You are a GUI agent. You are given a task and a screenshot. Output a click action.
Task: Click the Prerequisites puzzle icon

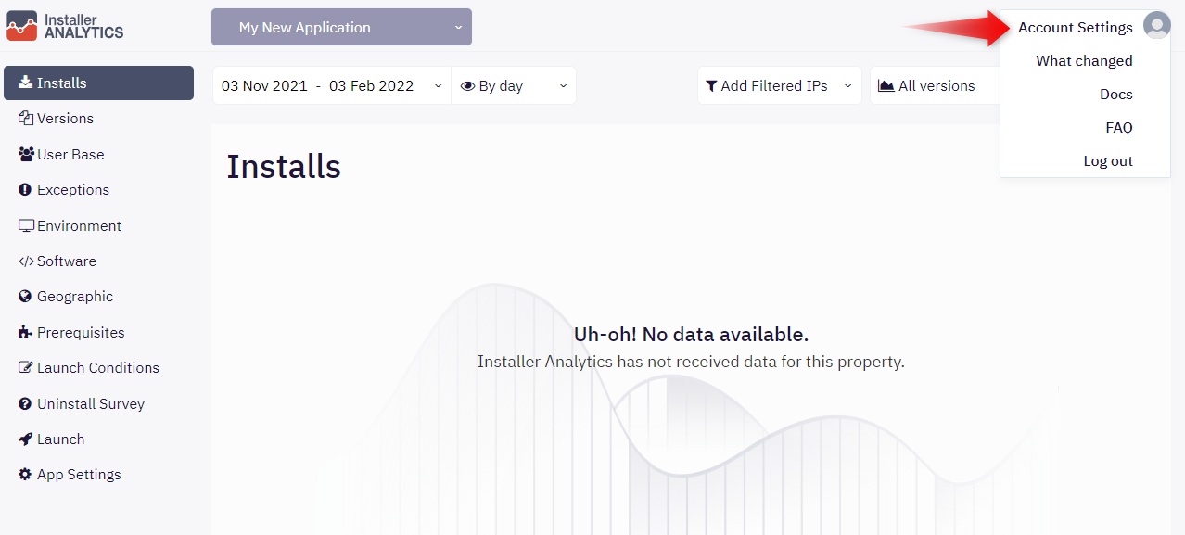(25, 333)
